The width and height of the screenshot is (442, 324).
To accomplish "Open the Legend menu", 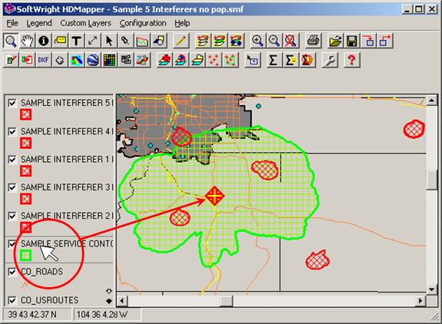I will [x=39, y=23].
